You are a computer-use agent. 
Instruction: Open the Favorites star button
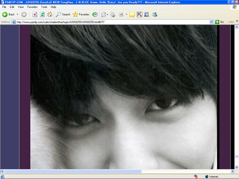point(81,15)
